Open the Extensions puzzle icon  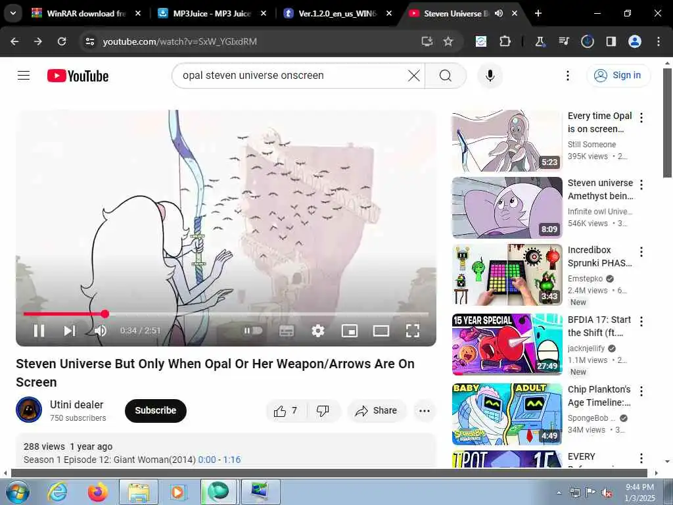tap(505, 41)
